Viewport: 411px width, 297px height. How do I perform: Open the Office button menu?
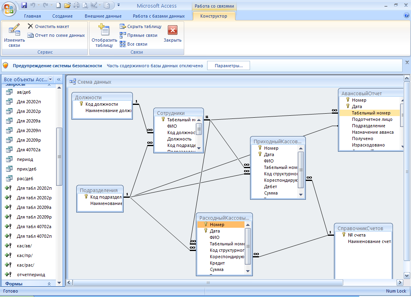pos(9,9)
